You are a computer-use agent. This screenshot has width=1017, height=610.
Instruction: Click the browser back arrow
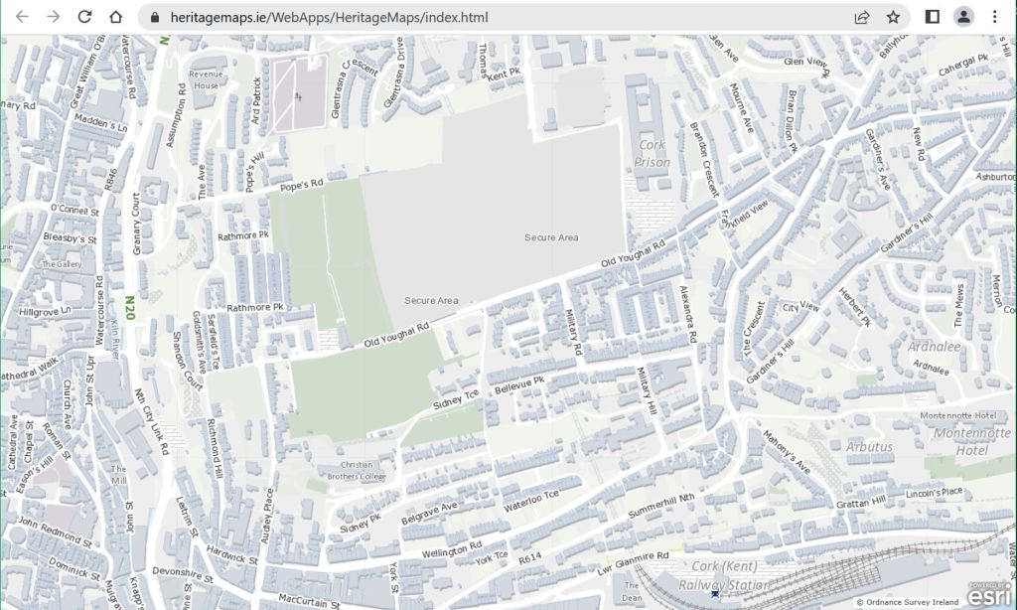tap(22, 17)
